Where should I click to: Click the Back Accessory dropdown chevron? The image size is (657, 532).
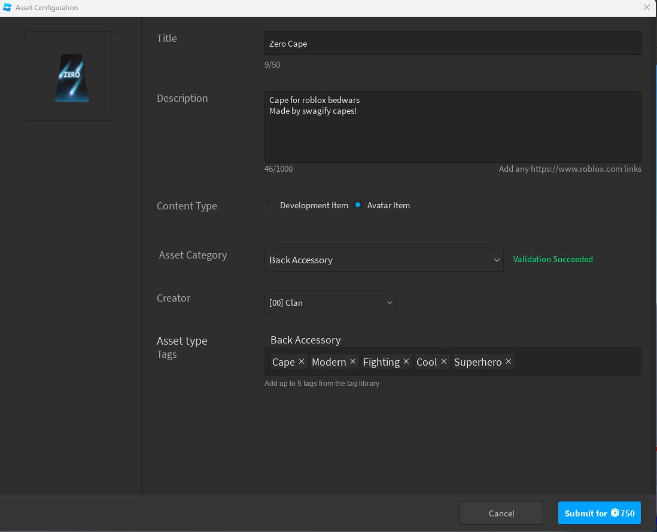click(497, 260)
